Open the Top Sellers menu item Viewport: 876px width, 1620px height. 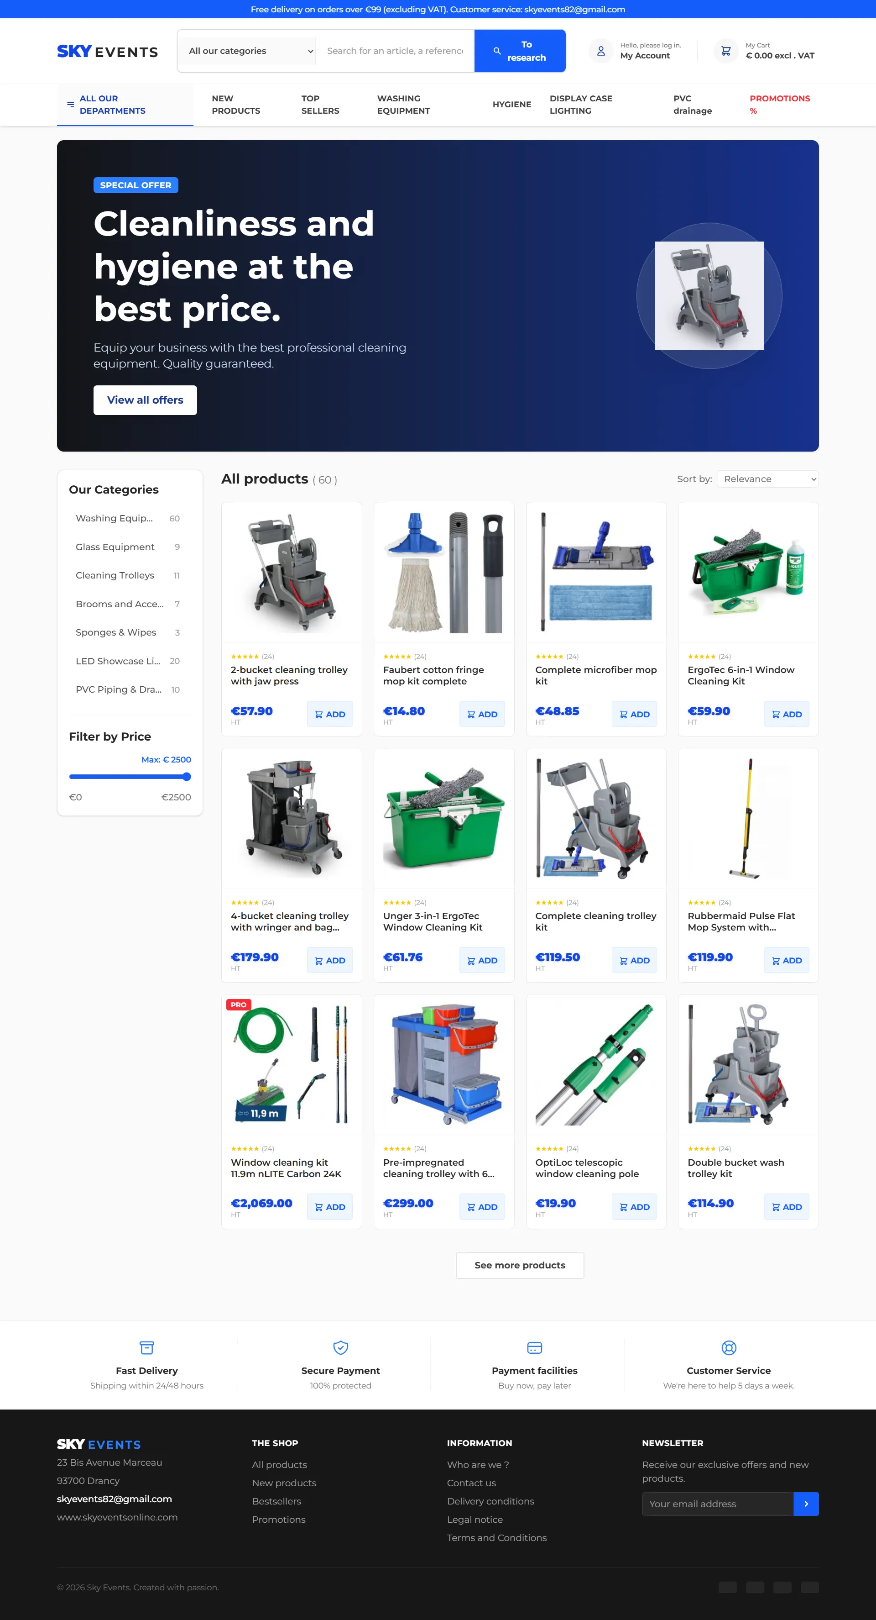(x=320, y=105)
